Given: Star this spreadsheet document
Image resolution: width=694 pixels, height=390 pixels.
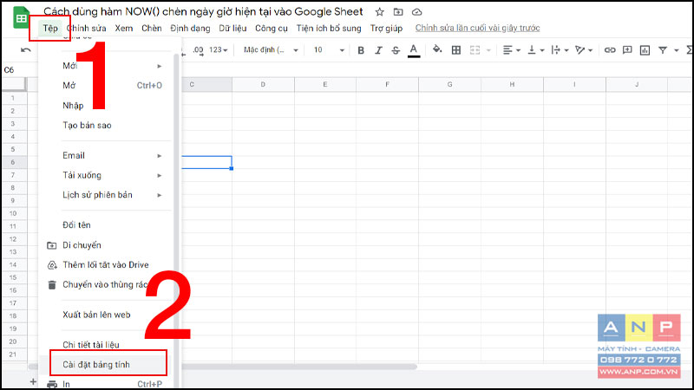Looking at the screenshot, I should tap(379, 12).
